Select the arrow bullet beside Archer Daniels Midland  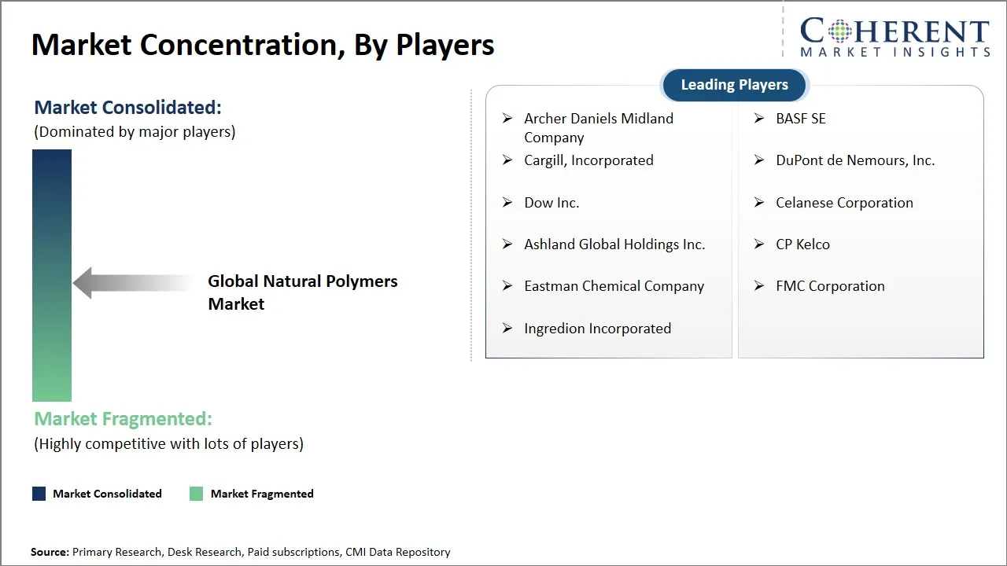[507, 118]
